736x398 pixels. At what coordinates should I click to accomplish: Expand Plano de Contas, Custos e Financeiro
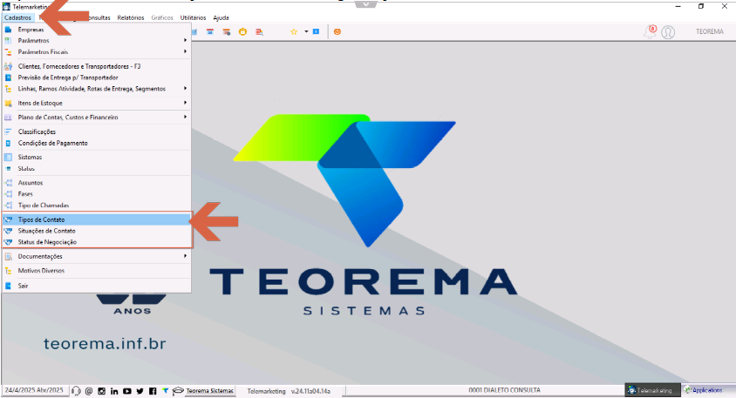tap(186, 117)
